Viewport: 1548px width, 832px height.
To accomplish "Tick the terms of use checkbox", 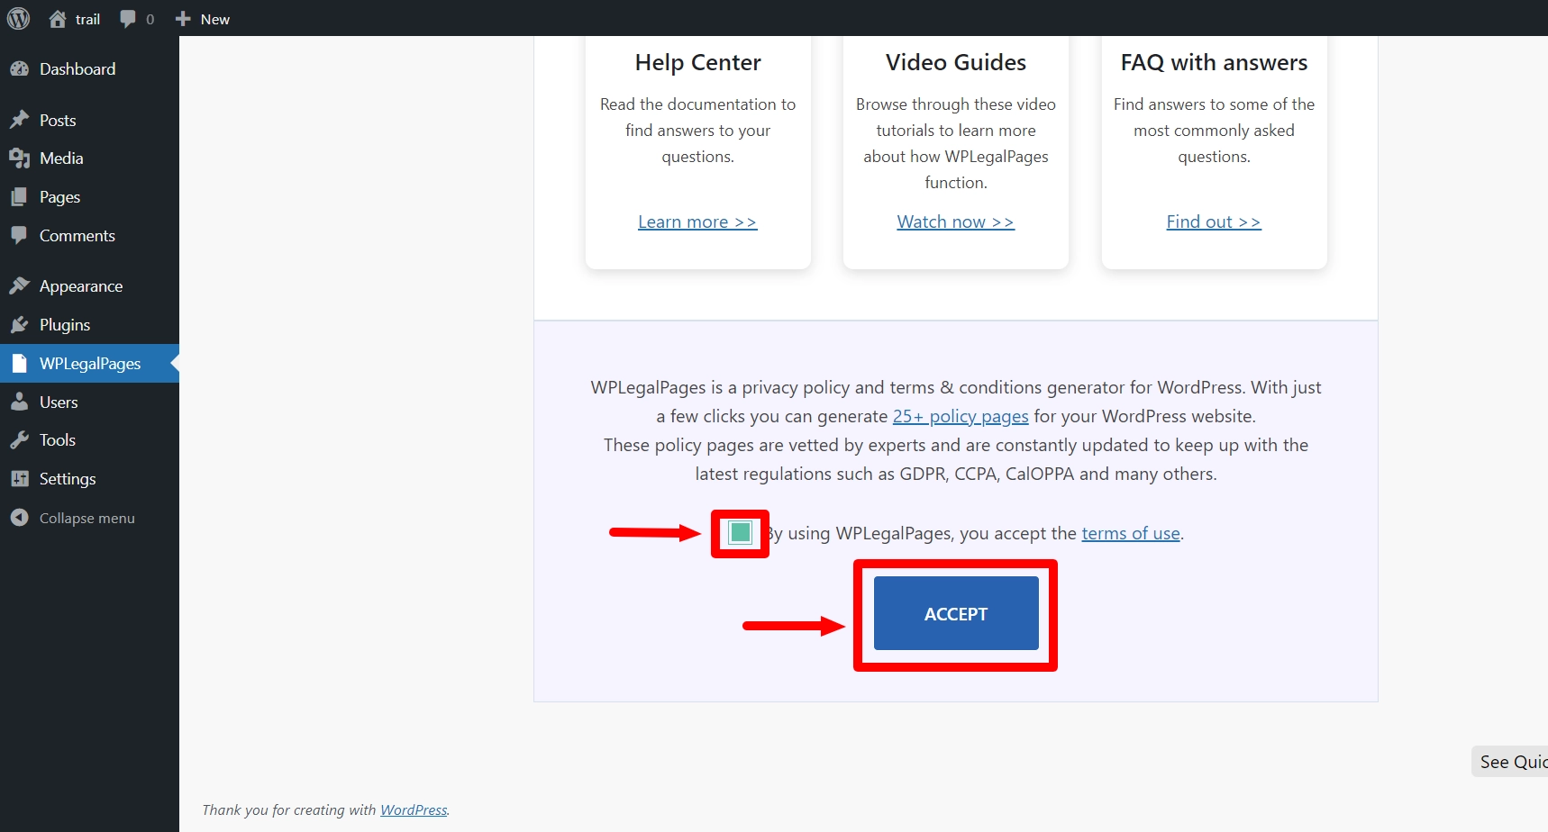I will pyautogui.click(x=740, y=533).
